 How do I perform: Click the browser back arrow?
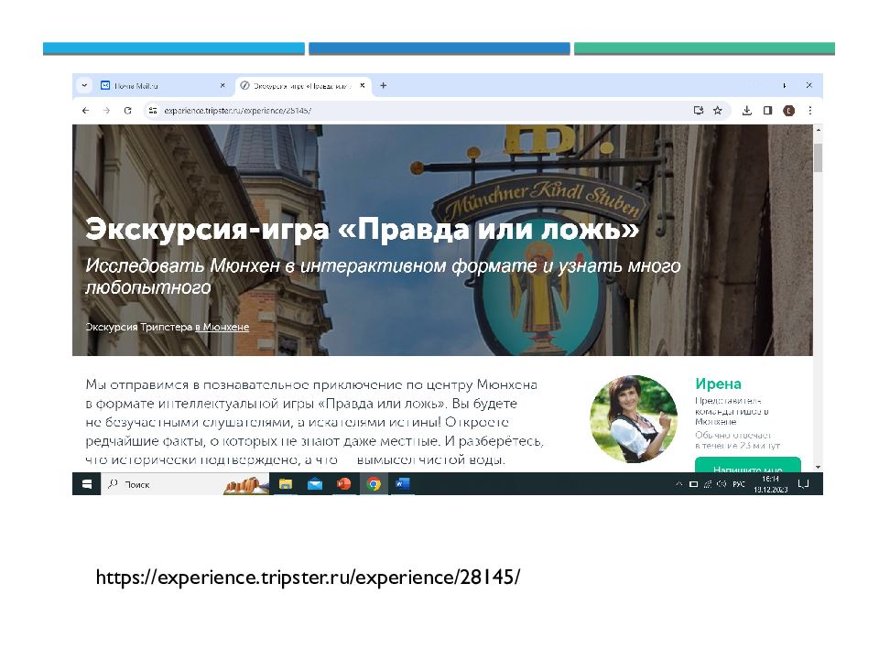[86, 110]
